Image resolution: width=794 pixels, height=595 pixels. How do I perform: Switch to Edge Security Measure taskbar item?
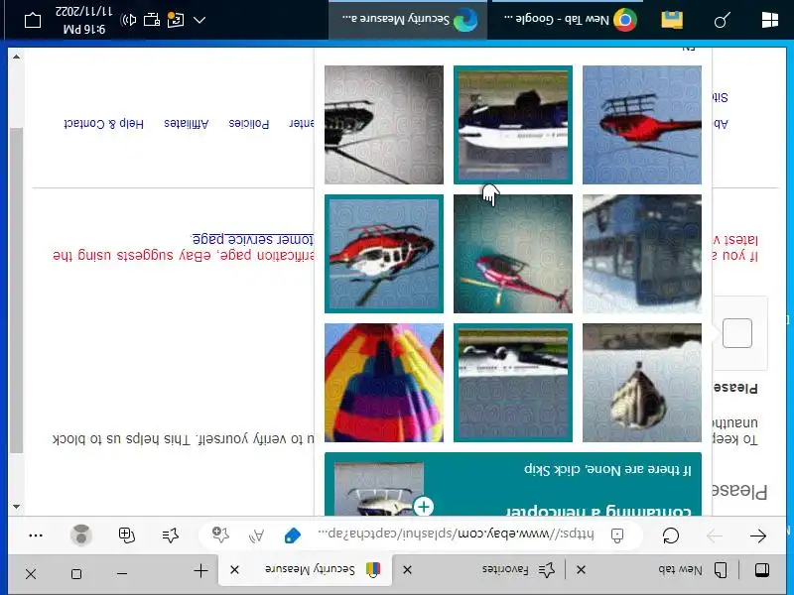[409, 20]
